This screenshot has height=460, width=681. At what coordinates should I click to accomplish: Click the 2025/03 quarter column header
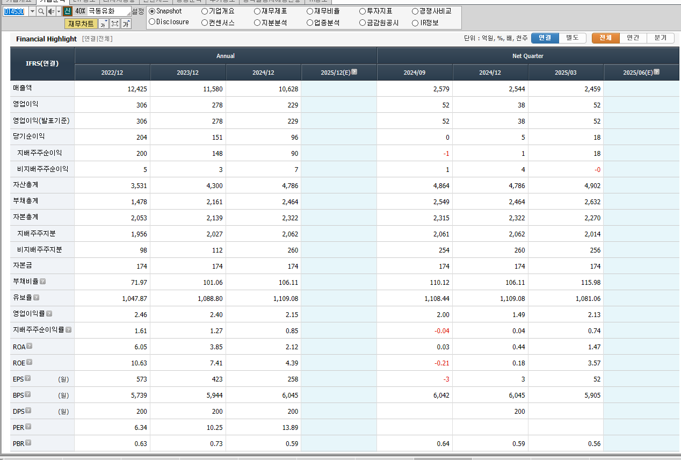coord(566,73)
